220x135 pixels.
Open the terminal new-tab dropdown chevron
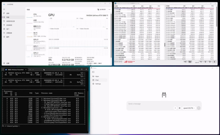pyautogui.click(x=33, y=70)
